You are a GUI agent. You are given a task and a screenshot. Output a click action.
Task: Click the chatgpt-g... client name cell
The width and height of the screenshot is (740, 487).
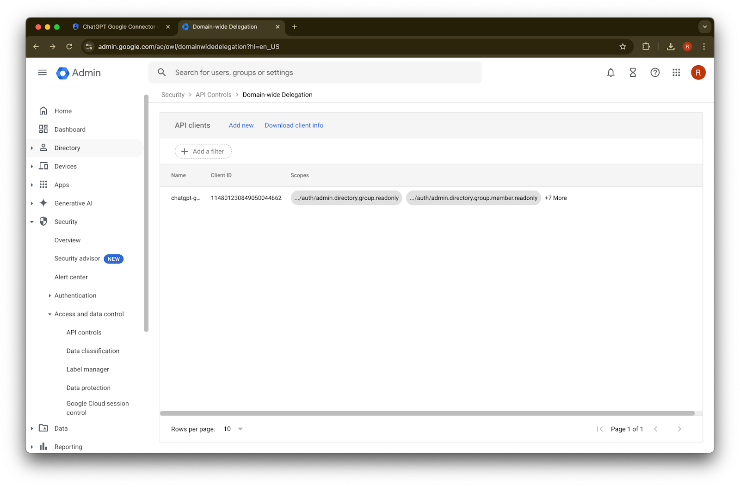(186, 198)
